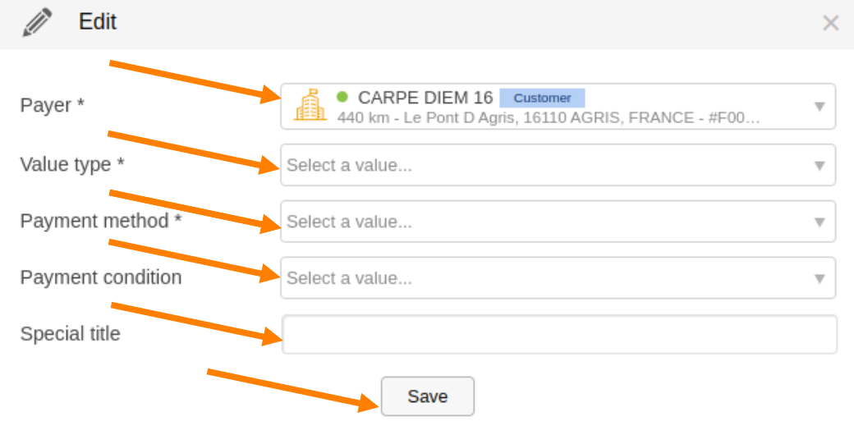The height and width of the screenshot is (435, 854).
Task: Open the Payment method select field
Action: point(542,222)
